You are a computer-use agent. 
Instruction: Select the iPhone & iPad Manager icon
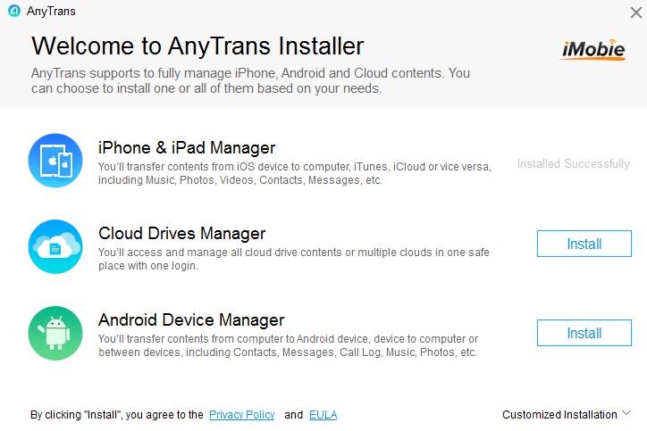(x=55, y=161)
